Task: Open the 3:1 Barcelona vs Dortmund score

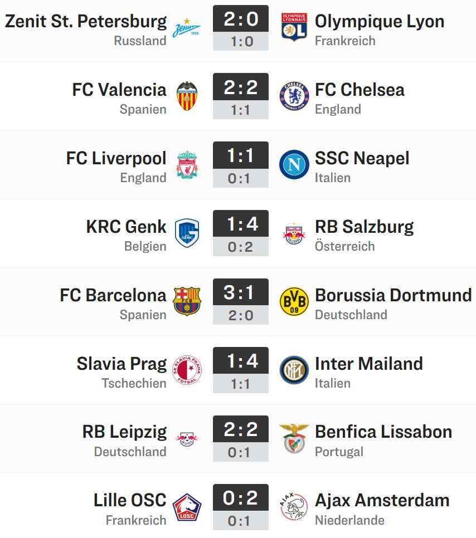Action: point(241,292)
